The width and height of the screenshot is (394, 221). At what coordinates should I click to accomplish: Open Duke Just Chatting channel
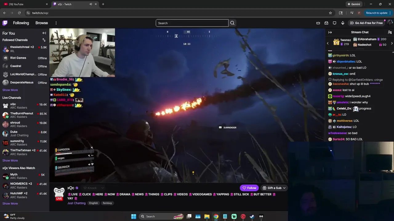[25, 134]
